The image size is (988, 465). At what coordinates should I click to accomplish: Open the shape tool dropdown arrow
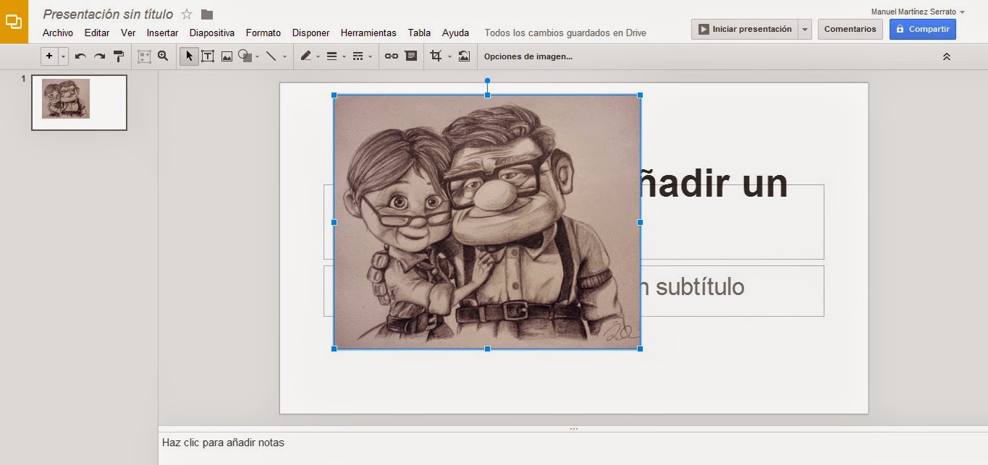[x=258, y=56]
